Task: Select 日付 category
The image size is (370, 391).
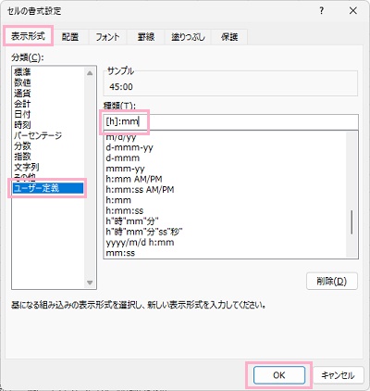Action: click(x=49, y=114)
